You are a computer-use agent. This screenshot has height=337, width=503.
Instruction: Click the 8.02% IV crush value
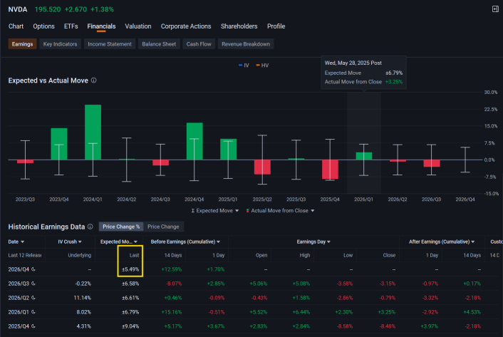point(84,312)
